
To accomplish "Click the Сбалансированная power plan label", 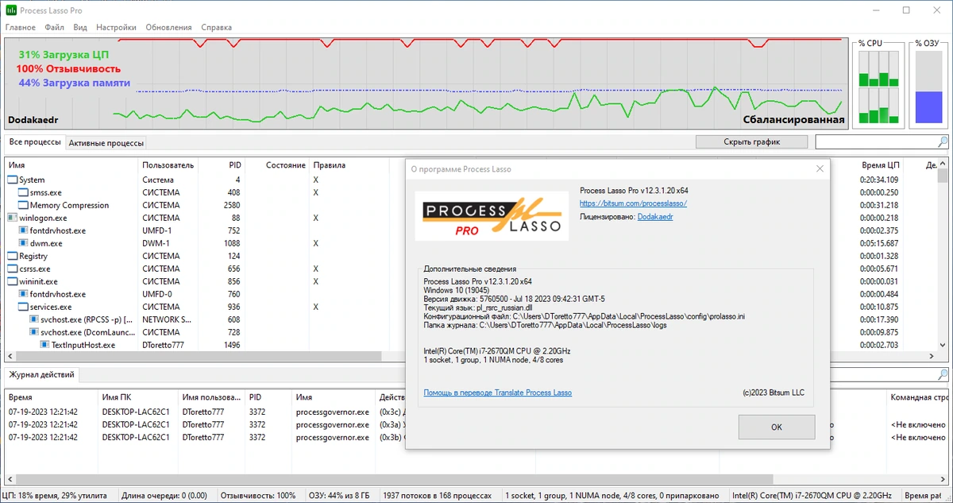I will tap(793, 121).
